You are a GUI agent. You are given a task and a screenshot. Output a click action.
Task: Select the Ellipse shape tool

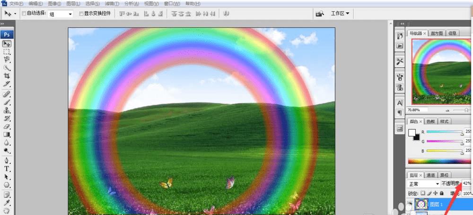tap(7, 185)
